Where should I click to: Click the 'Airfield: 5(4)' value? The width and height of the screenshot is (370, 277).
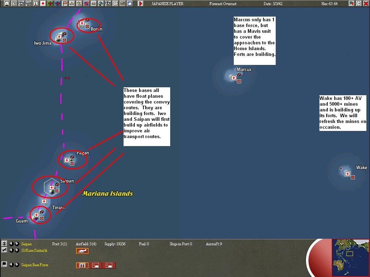[86, 244]
